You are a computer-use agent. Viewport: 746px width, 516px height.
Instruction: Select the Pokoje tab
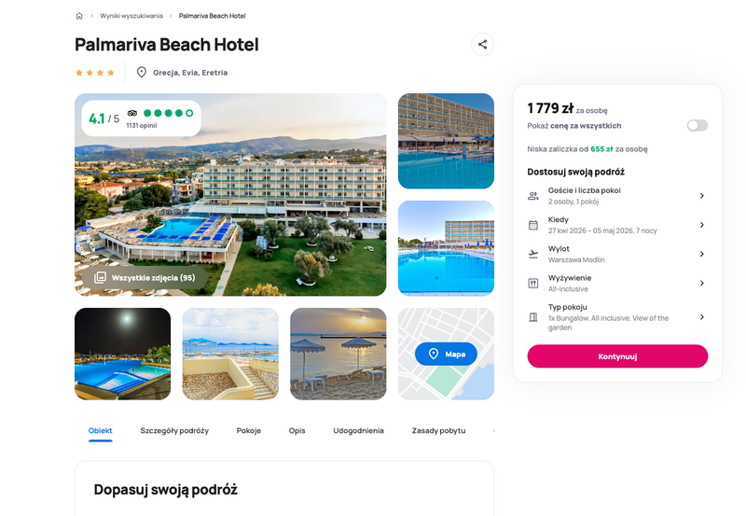[x=249, y=431]
